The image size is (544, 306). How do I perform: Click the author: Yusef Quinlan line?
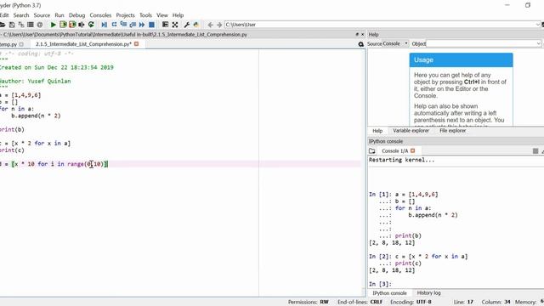pyautogui.click(x=36, y=82)
